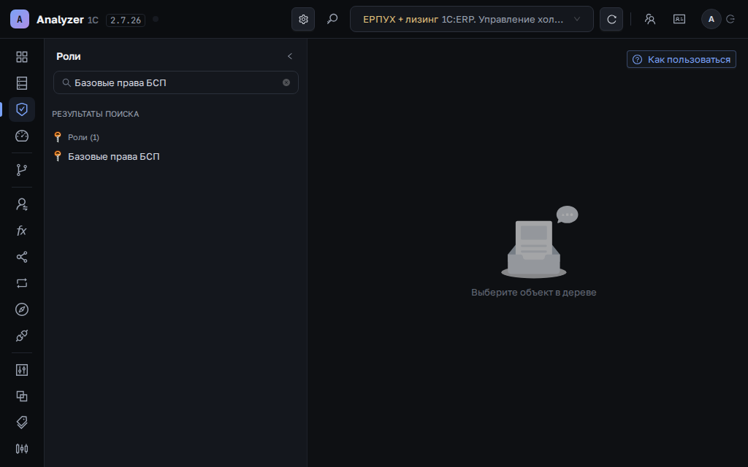Clear the Базовые права БСП search text

(286, 82)
